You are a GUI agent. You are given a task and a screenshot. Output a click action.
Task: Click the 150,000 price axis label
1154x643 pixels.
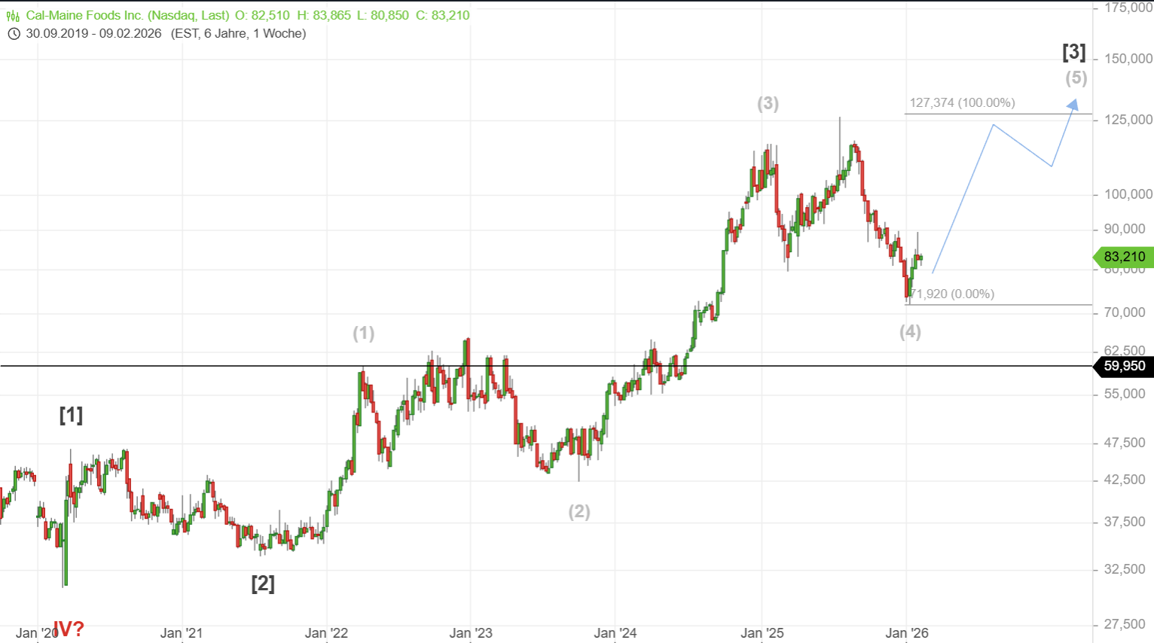click(1128, 59)
